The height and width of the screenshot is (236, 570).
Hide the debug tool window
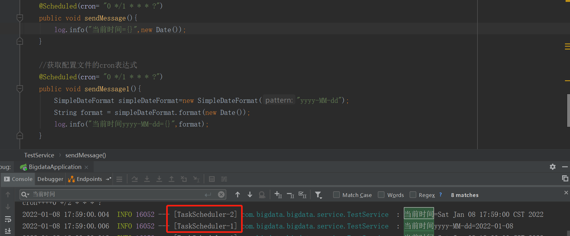pos(565,167)
